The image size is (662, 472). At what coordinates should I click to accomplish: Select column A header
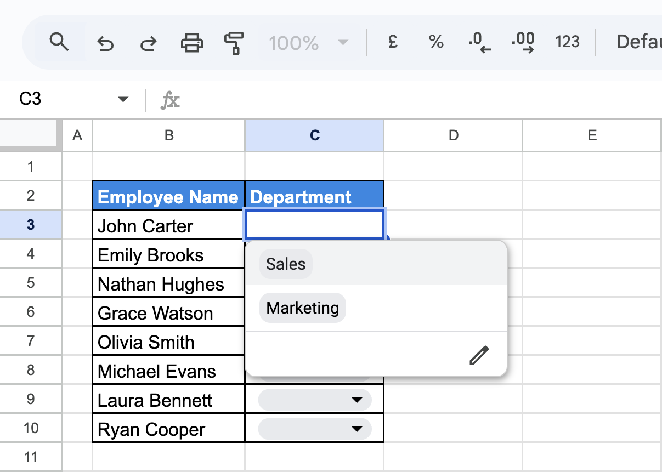coord(77,135)
